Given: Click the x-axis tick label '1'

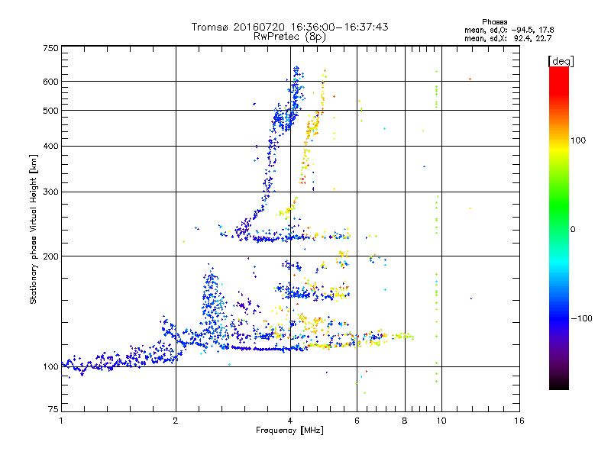Looking at the screenshot, I should tap(61, 421).
